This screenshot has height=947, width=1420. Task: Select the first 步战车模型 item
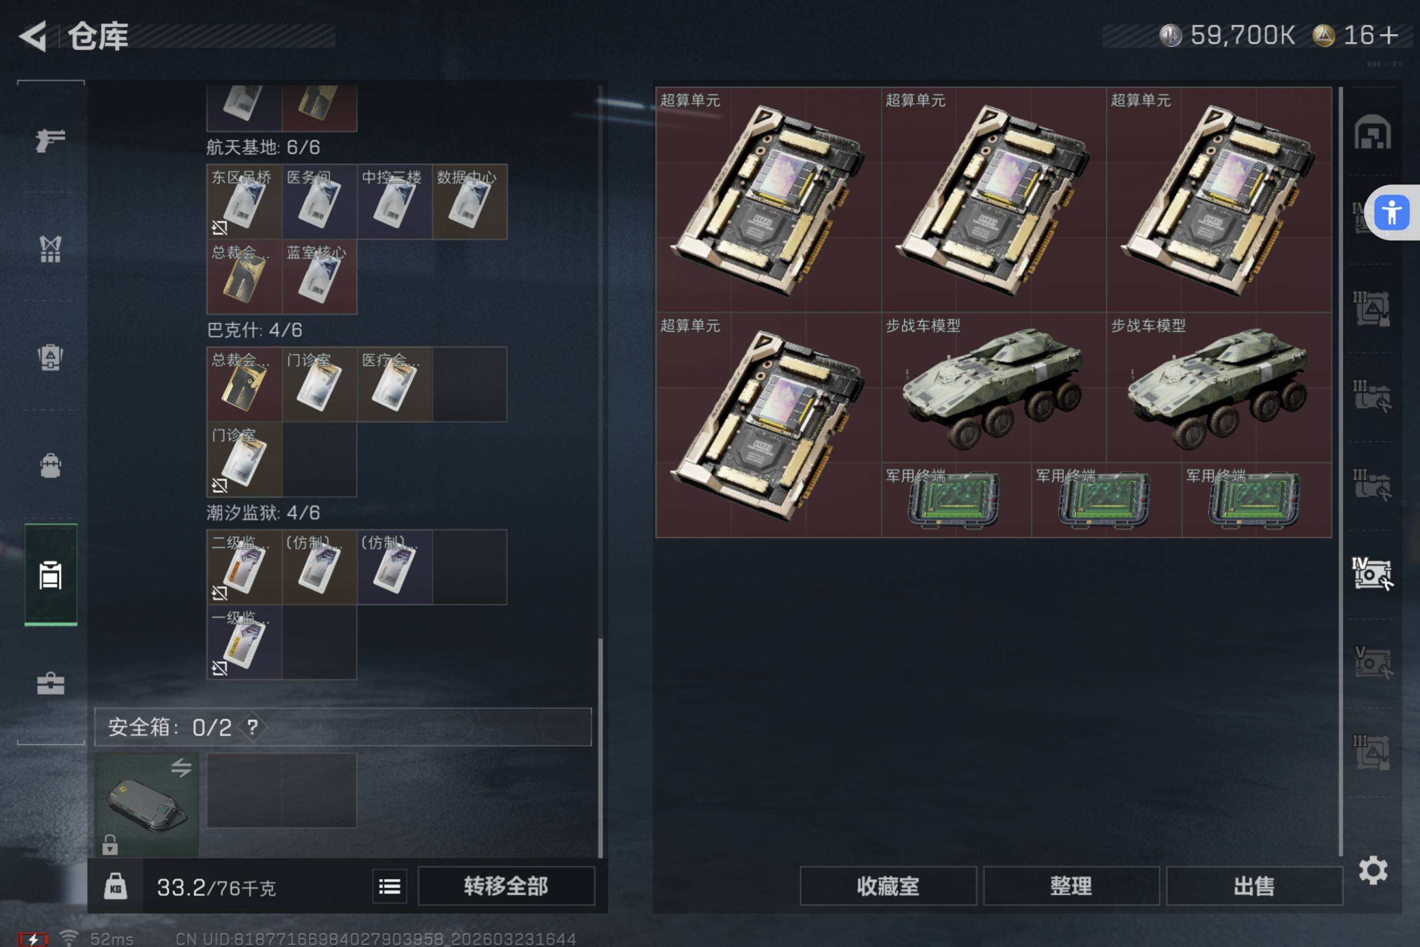(994, 388)
